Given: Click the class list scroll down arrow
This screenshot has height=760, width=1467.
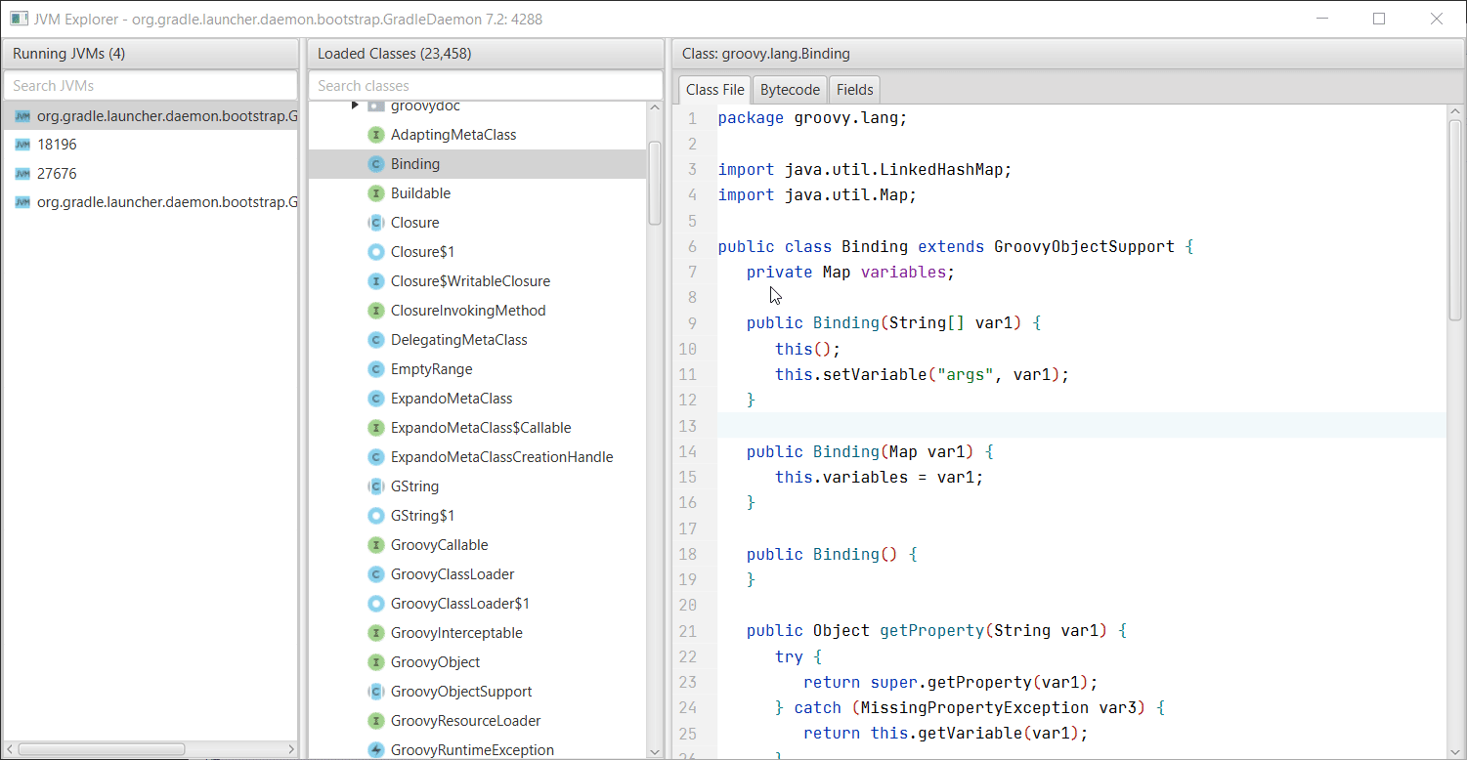Looking at the screenshot, I should (655, 751).
